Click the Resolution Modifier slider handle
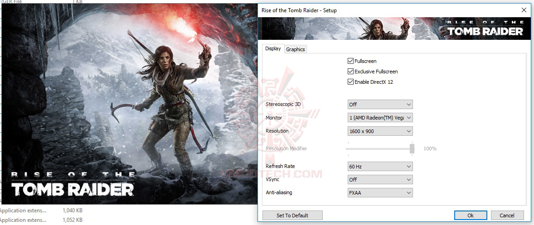This screenshot has width=534, height=225. point(412,148)
